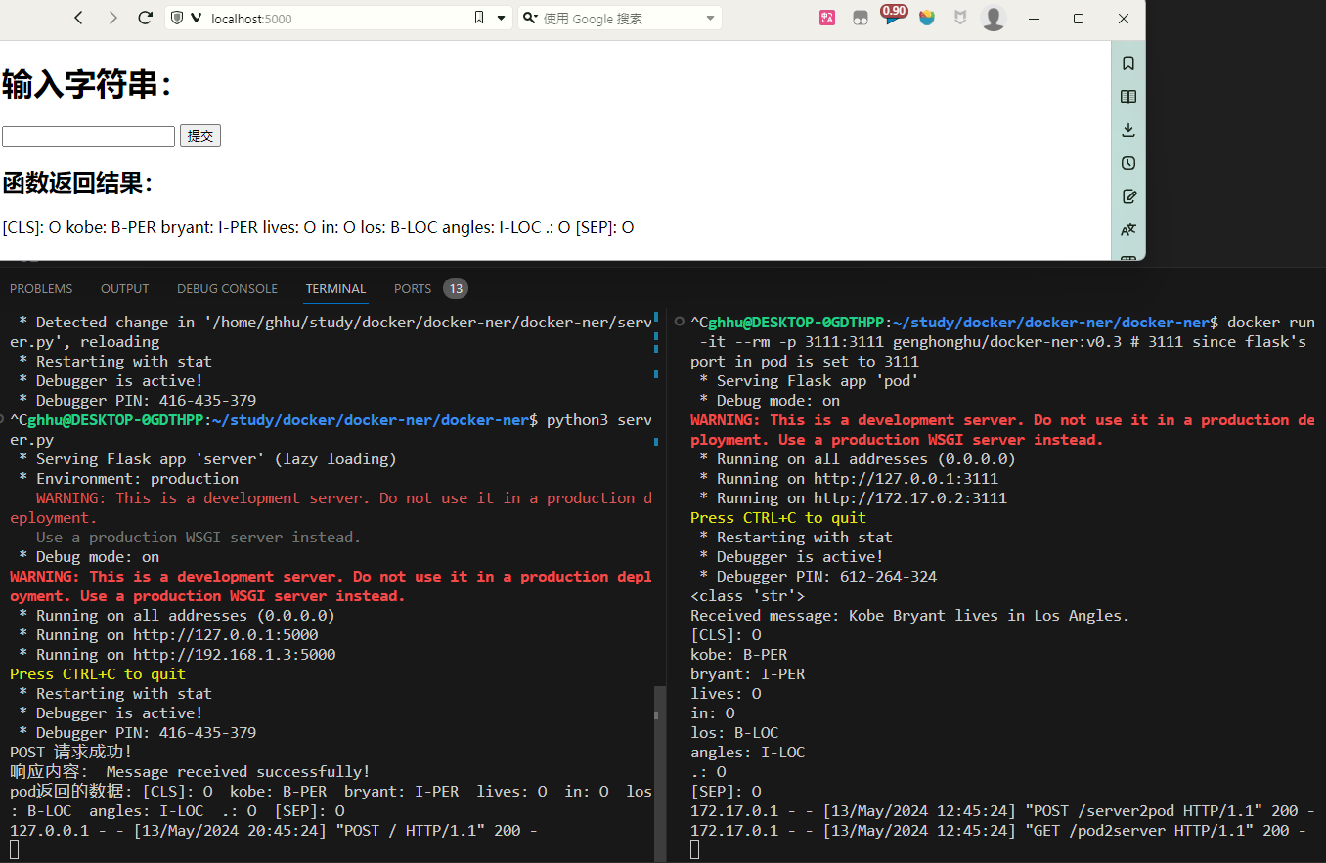This screenshot has height=863, width=1326.
Task: Click the 输入字符串 heading
Action: [x=86, y=85]
